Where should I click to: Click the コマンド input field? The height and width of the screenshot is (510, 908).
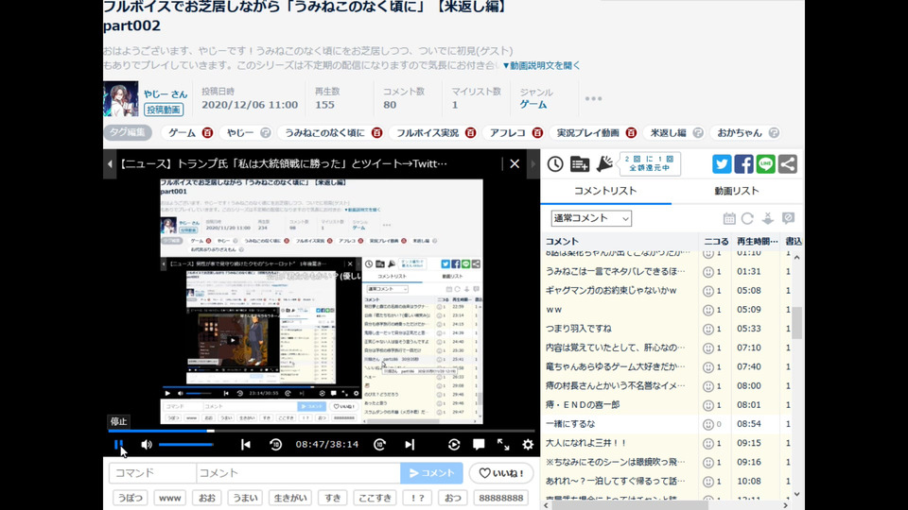tap(153, 473)
